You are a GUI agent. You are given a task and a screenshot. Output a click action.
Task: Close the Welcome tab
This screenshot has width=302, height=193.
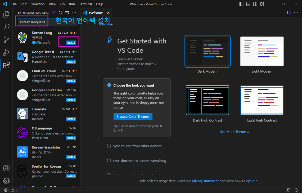(108, 13)
